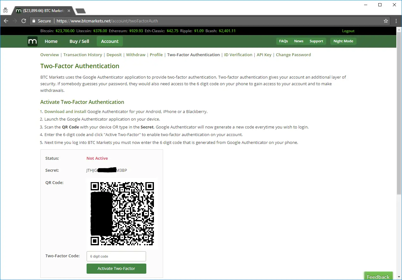Click the Not Active status text
Image resolution: width=402 pixels, height=280 pixels.
coord(97,158)
